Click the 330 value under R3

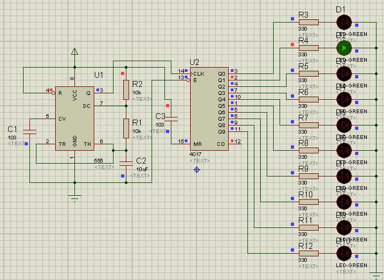[303, 28]
